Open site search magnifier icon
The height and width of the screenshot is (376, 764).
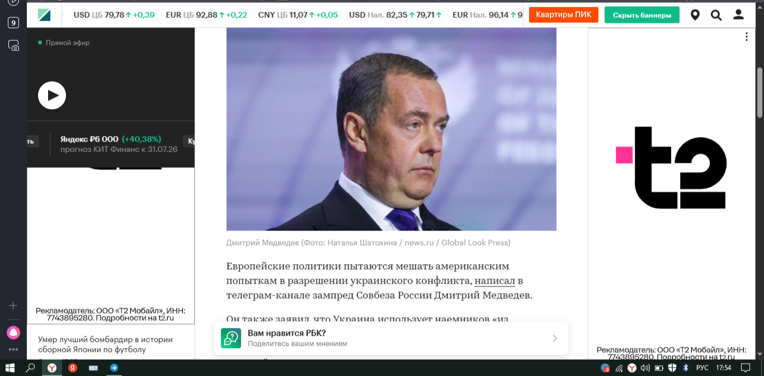tap(716, 15)
